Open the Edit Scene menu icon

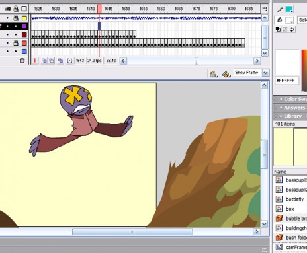point(213,74)
